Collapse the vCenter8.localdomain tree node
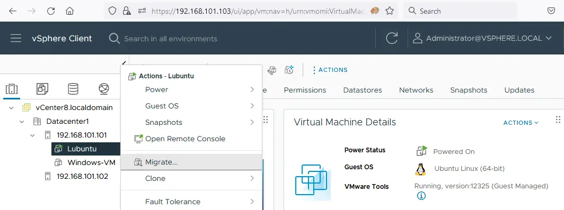 [11, 108]
